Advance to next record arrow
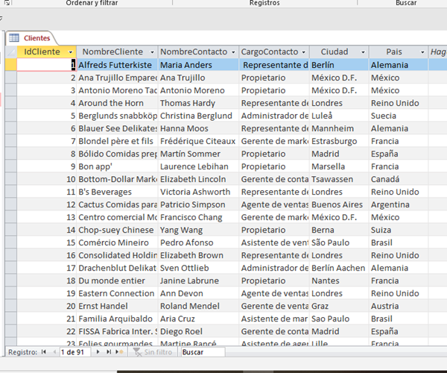The height and width of the screenshot is (373, 447). tap(99, 351)
